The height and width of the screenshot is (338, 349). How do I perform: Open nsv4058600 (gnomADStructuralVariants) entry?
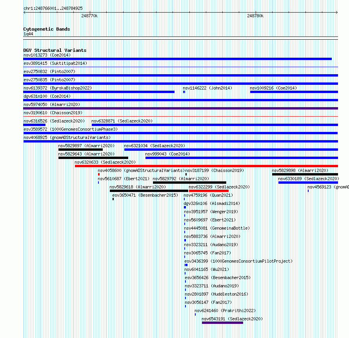tap(141, 170)
